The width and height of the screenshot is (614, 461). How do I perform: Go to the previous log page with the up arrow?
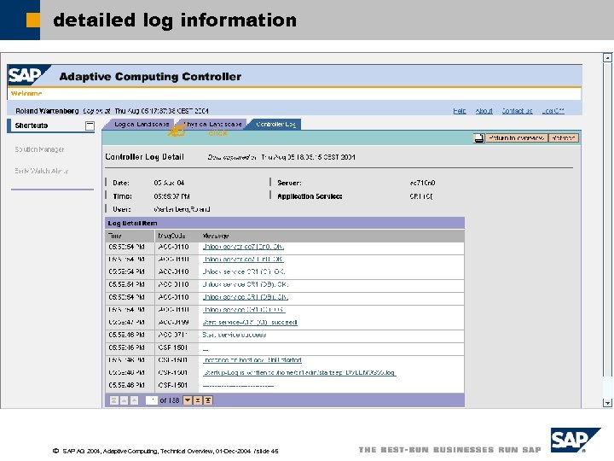pos(134,400)
